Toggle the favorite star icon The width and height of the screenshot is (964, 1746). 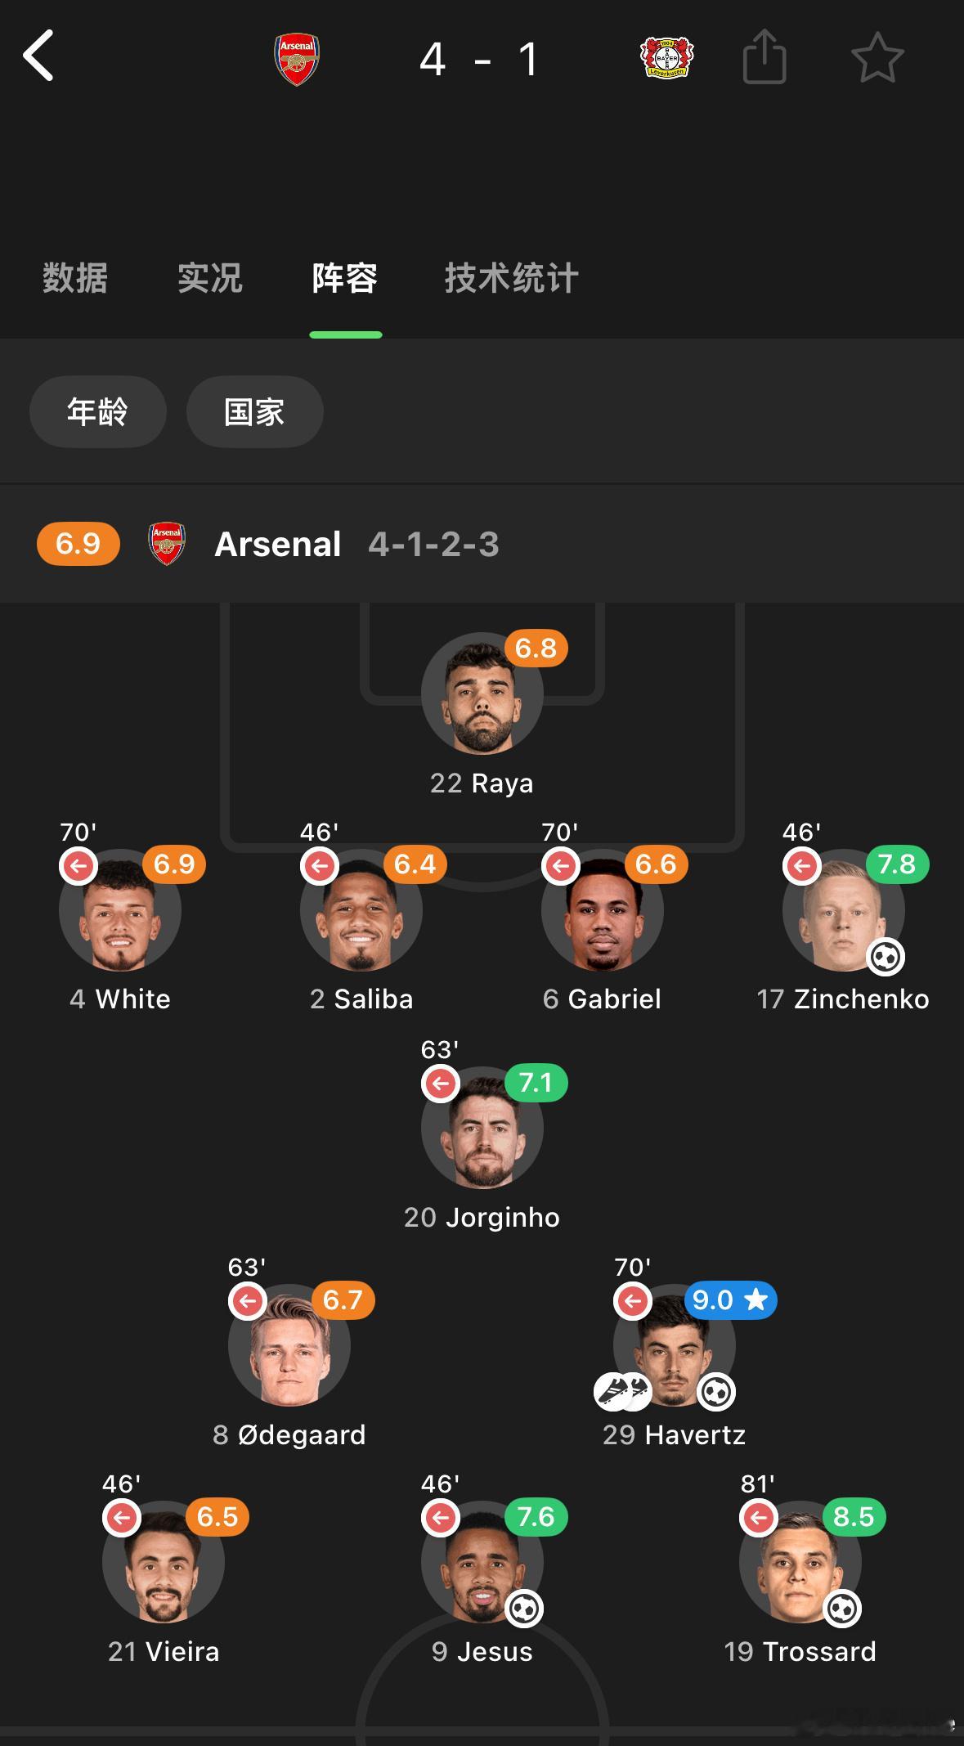[x=877, y=57]
